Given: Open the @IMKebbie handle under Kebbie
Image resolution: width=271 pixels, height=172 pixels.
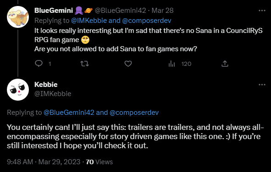Looking at the screenshot, I should [x=53, y=94].
